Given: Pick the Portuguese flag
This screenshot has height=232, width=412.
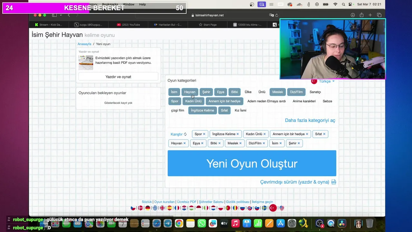Looking at the screenshot, I should pyautogui.click(x=228, y=208).
